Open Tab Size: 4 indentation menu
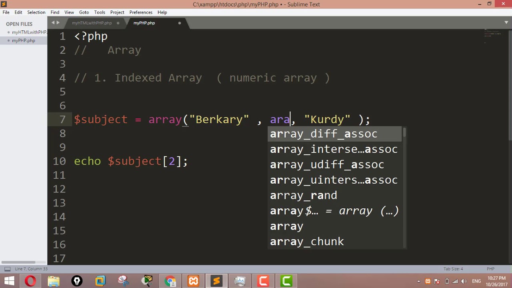 [453, 269]
